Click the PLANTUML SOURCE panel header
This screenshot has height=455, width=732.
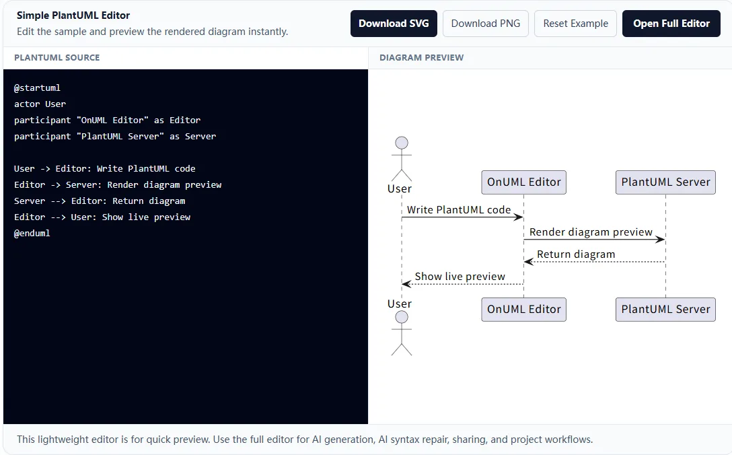(57, 57)
